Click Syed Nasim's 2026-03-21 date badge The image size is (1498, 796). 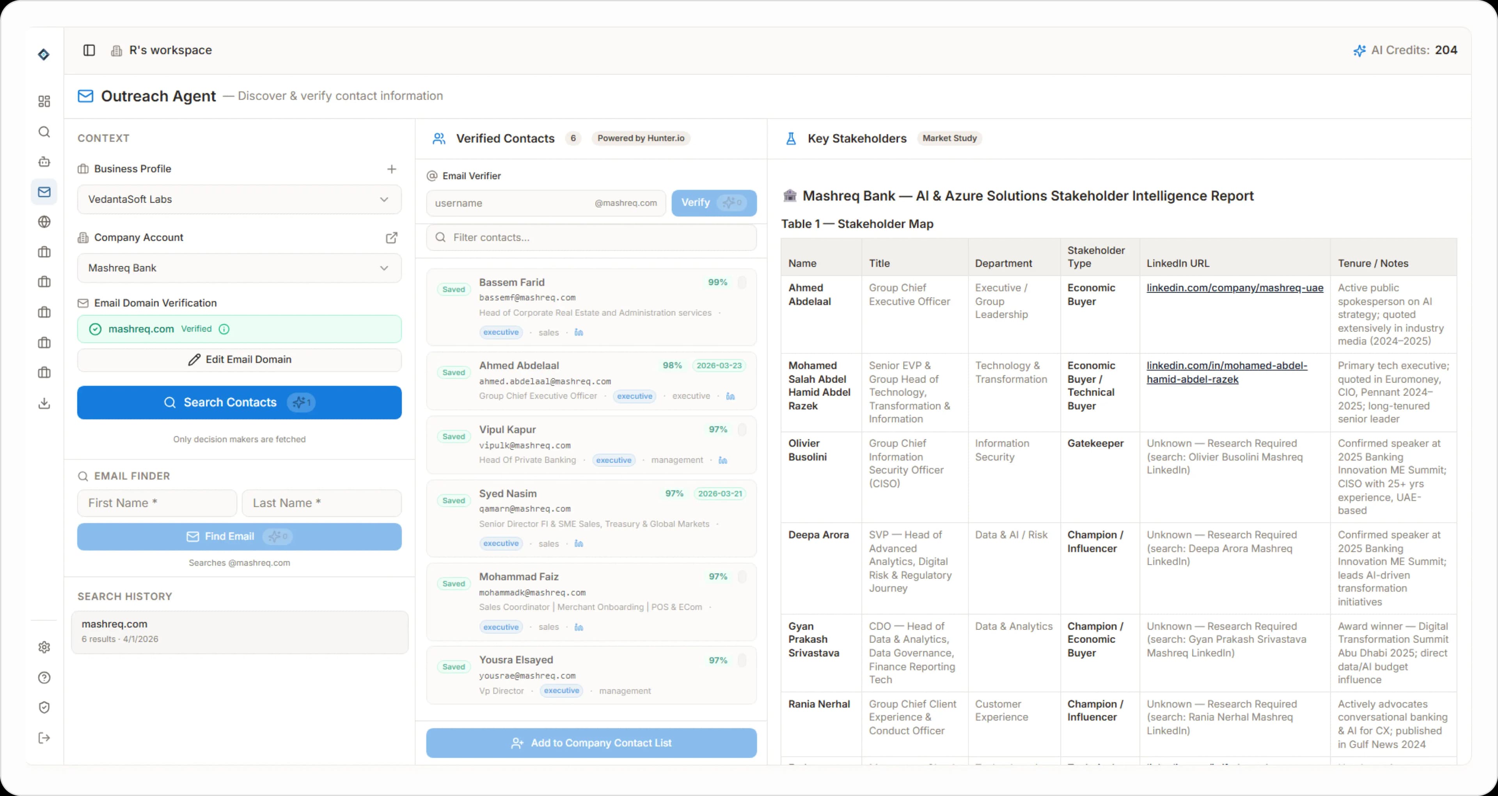(x=720, y=494)
